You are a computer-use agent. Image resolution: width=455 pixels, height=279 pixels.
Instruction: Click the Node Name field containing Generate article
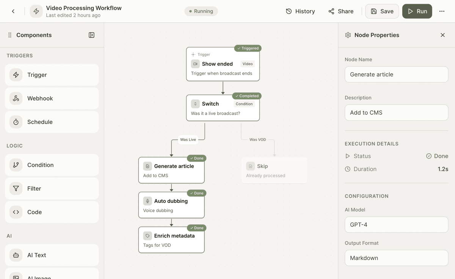pos(396,74)
